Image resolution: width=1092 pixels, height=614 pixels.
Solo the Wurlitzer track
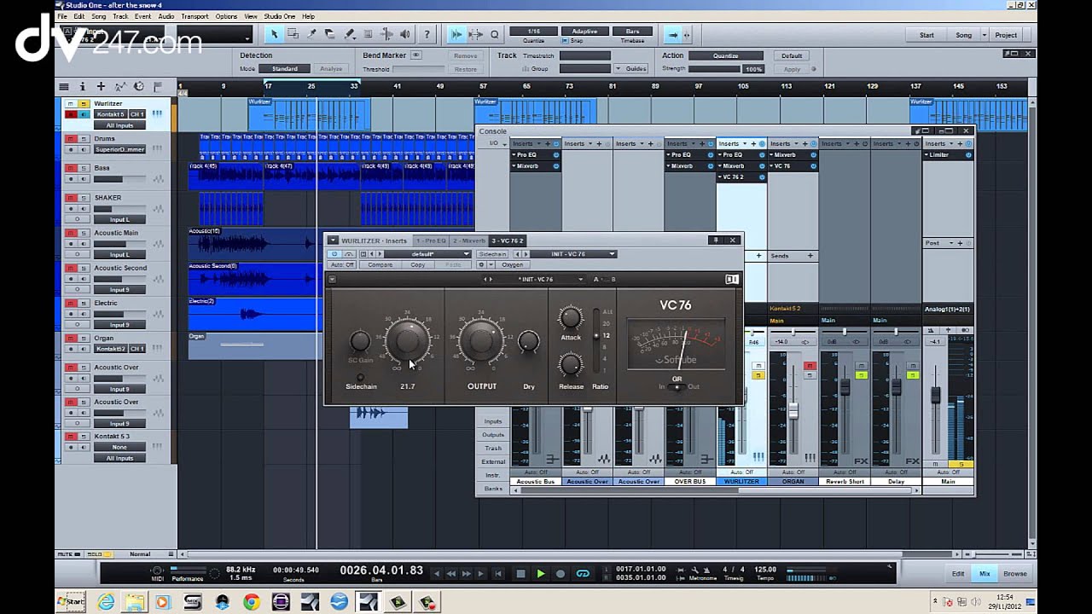point(83,104)
